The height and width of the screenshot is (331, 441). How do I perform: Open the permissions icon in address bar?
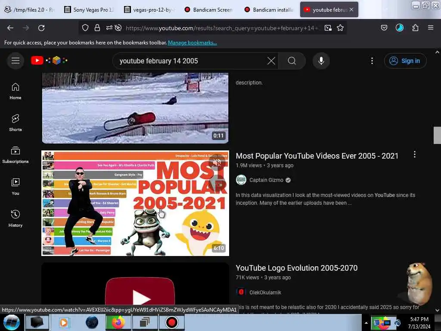click(109, 28)
